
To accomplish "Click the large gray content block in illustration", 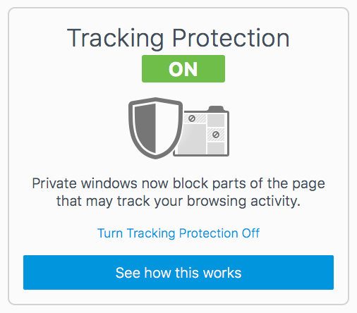I will point(193,139).
